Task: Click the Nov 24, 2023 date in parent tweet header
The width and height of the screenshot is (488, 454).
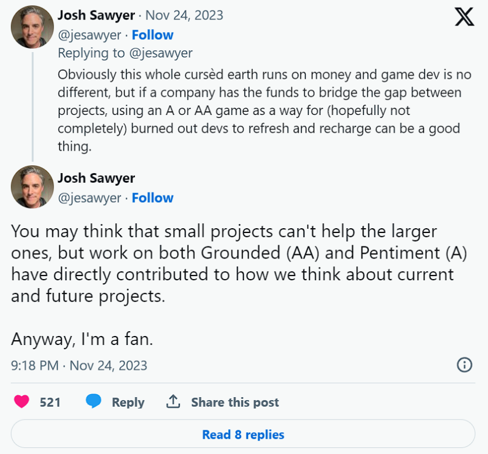Action: click(x=184, y=15)
